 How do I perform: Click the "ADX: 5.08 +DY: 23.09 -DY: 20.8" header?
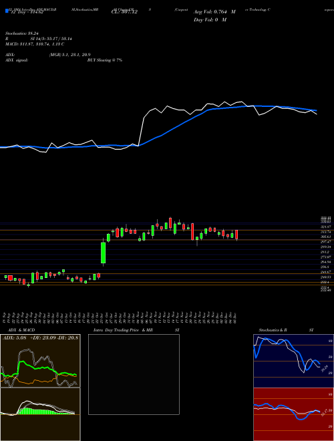(x=40, y=337)
